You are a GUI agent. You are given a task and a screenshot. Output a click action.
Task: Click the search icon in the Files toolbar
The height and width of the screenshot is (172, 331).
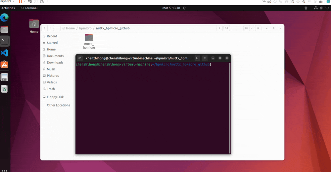(x=227, y=28)
